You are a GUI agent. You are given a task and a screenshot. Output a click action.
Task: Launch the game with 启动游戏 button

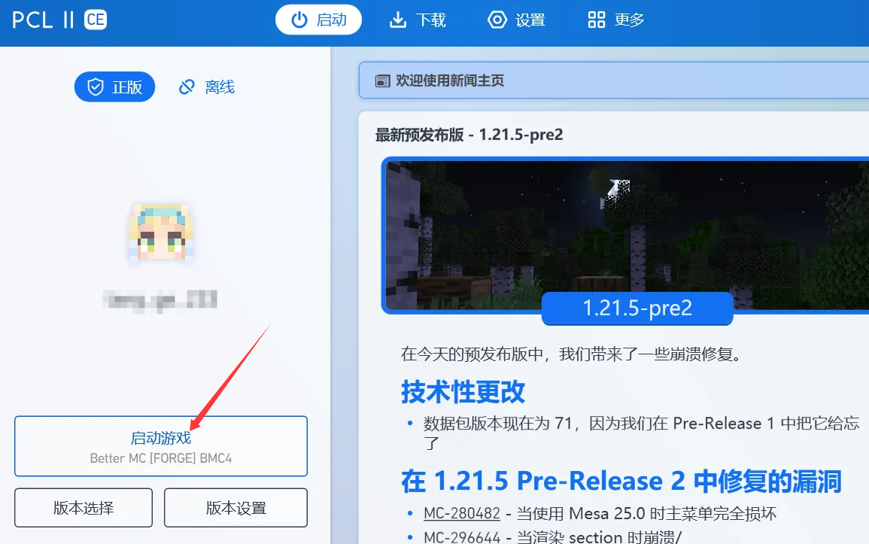(161, 446)
